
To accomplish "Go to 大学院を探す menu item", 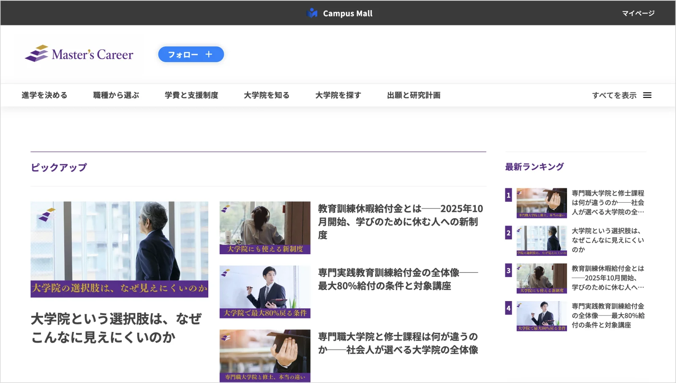I will (338, 95).
